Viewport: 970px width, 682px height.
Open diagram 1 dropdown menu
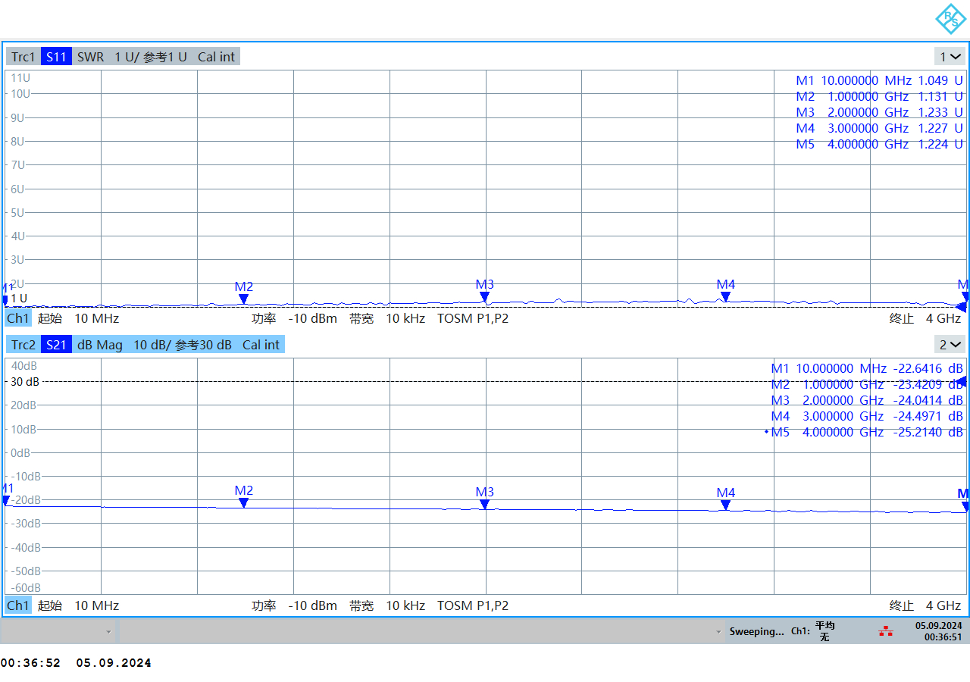950,57
